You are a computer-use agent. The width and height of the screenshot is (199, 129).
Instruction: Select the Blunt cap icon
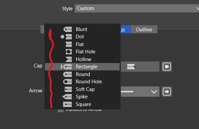point(68,29)
